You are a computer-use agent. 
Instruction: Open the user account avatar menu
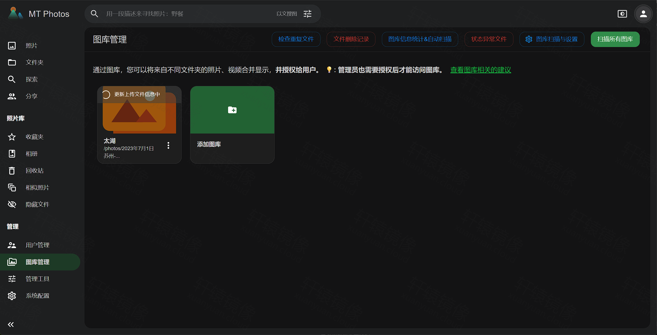[x=643, y=14]
